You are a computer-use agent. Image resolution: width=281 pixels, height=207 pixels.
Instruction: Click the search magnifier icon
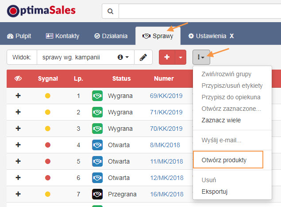tap(110, 11)
